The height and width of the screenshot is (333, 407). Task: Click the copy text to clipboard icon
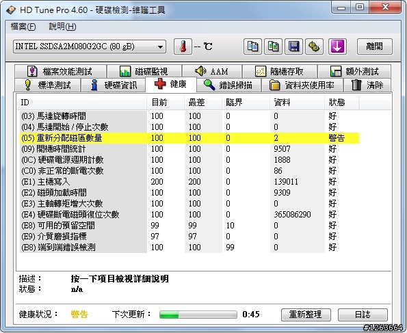click(252, 46)
